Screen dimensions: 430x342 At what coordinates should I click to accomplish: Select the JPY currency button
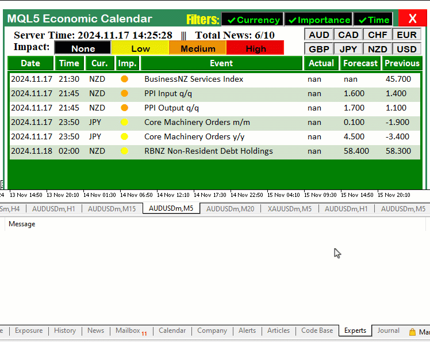coord(348,49)
